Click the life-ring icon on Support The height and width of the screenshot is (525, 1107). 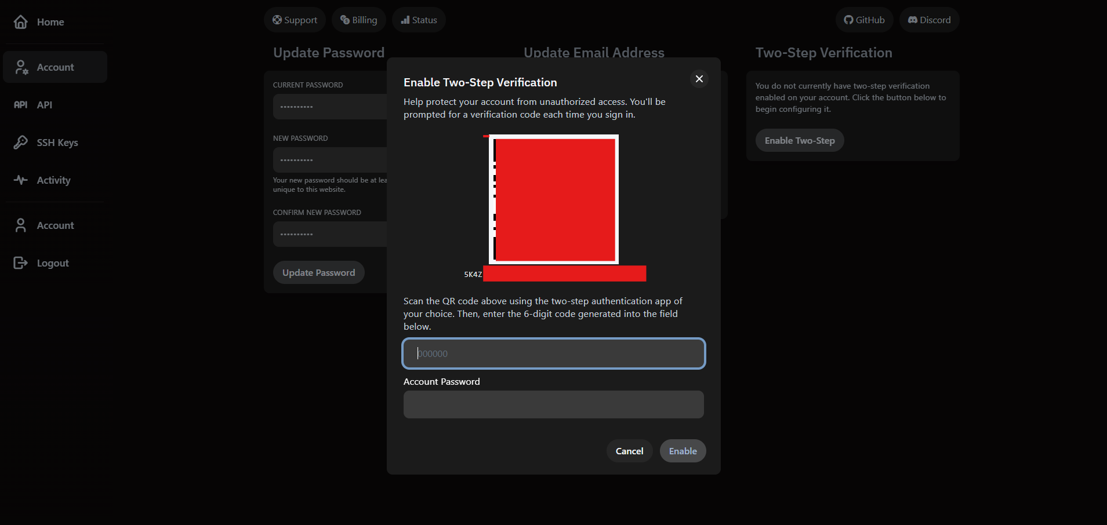277,19
